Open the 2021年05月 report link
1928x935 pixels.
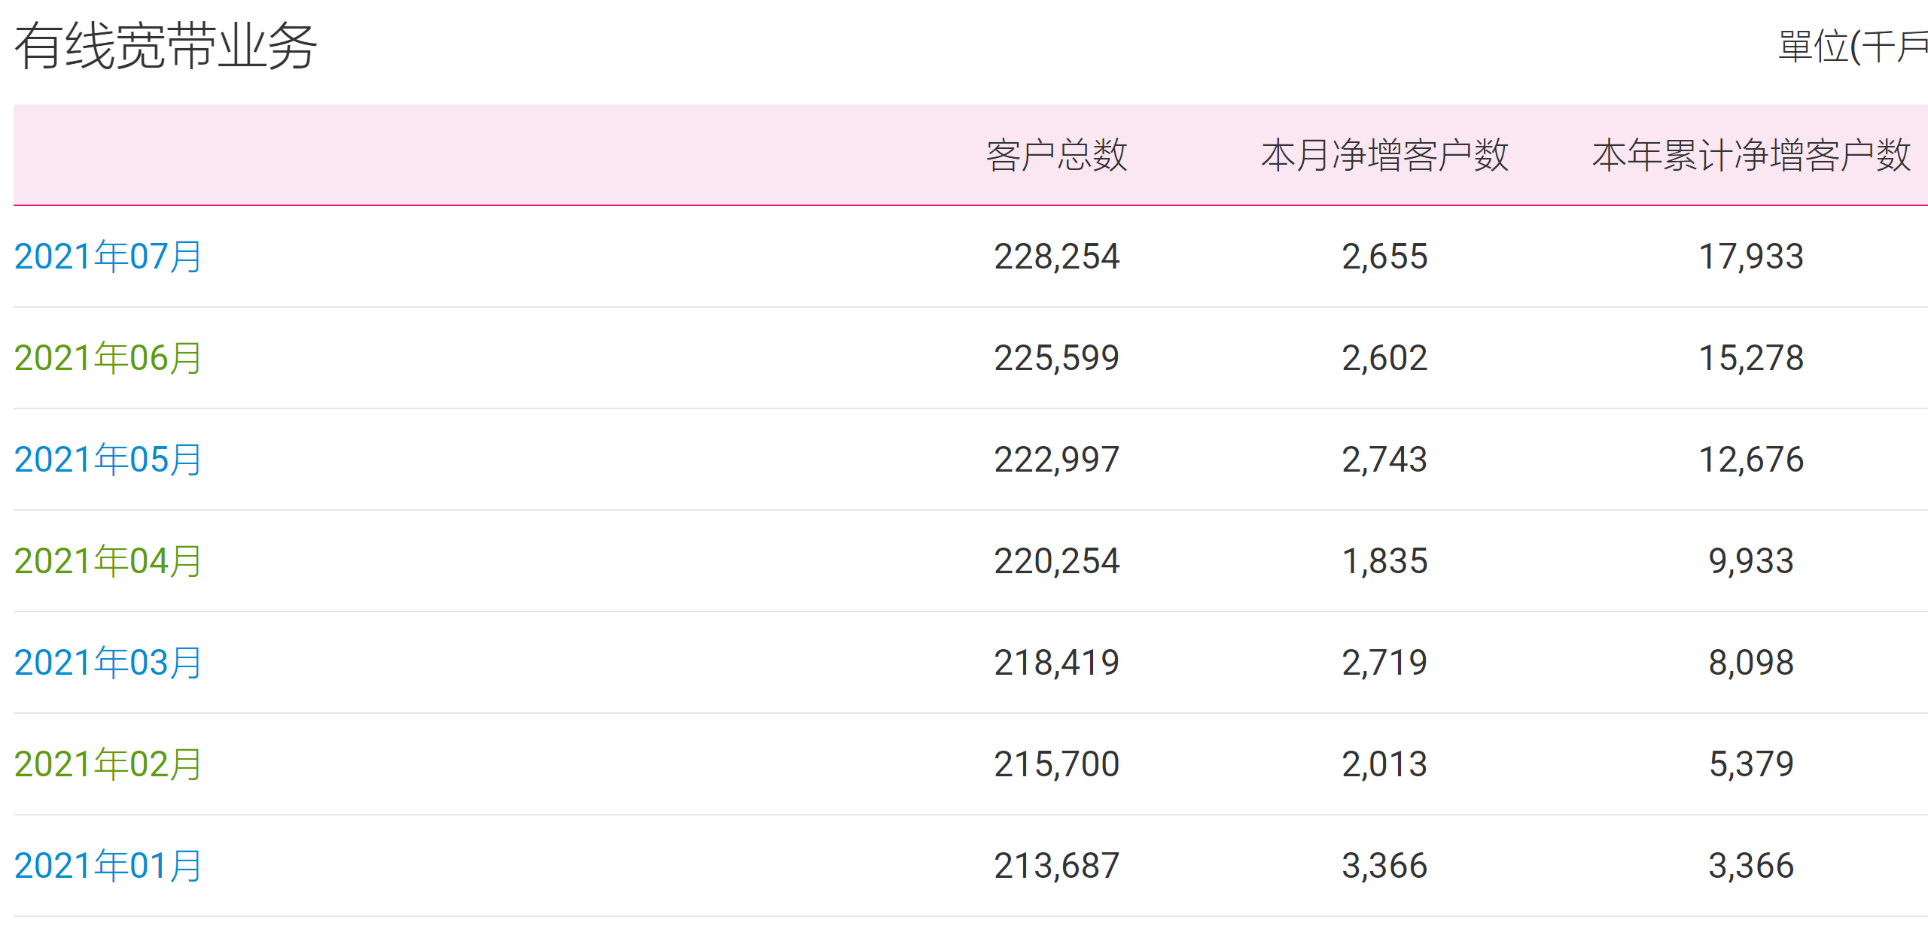point(108,460)
